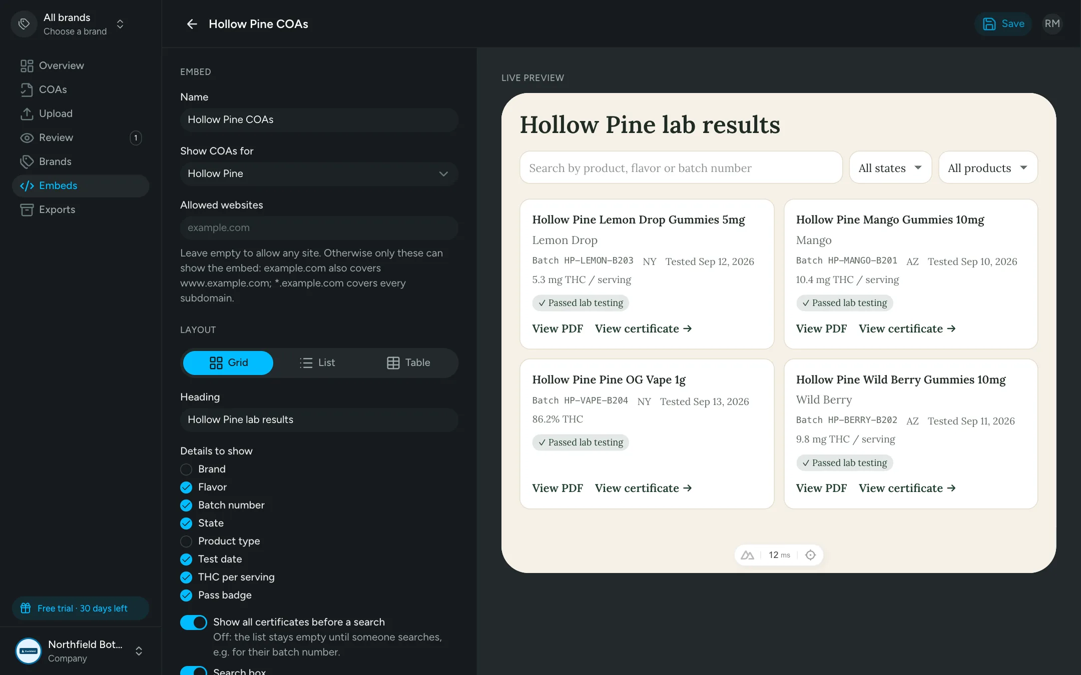Open the All states filter dropdown
1081x675 pixels.
890,168
